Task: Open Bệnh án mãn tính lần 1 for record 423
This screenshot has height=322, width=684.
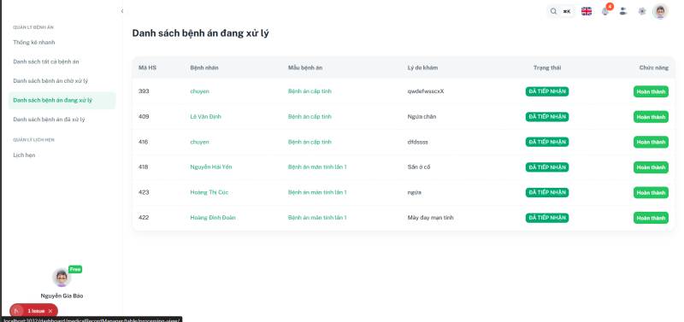Action: click(x=317, y=192)
